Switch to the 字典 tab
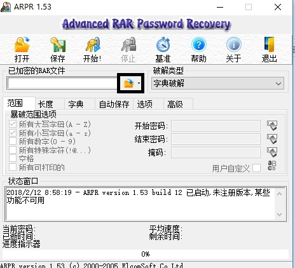The height and width of the screenshot is (268, 295). (76, 104)
